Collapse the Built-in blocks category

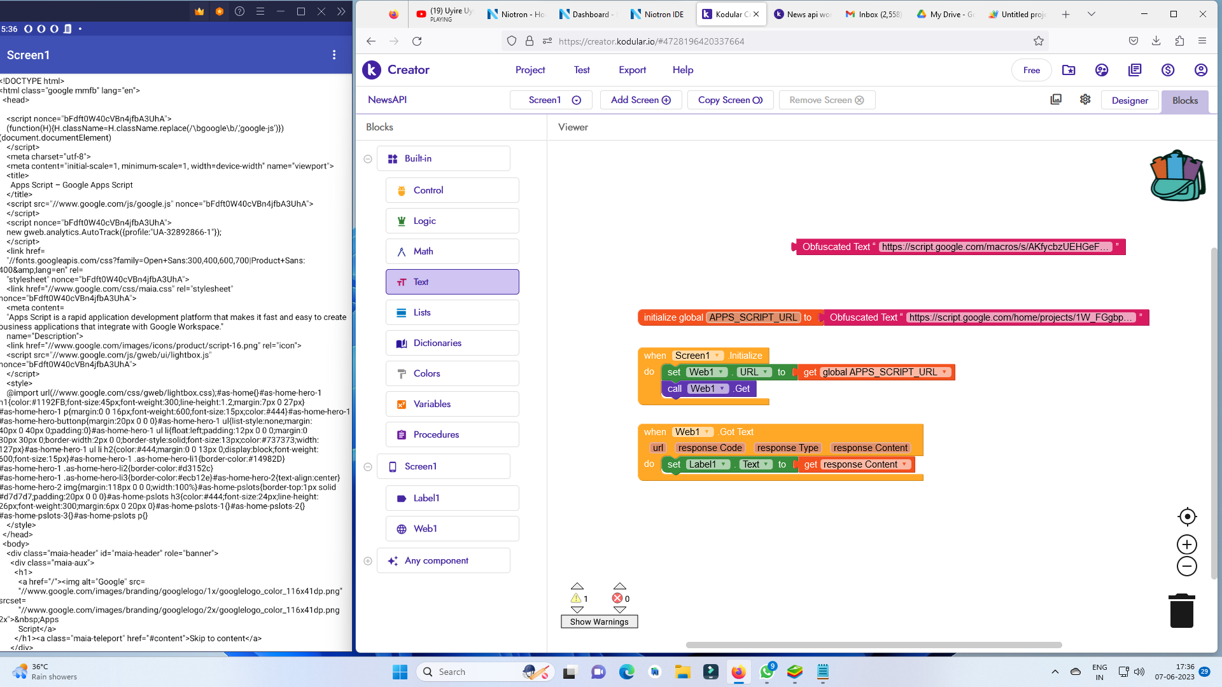(368, 158)
